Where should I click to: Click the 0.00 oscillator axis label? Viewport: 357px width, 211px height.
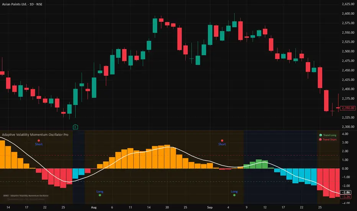point(345,168)
